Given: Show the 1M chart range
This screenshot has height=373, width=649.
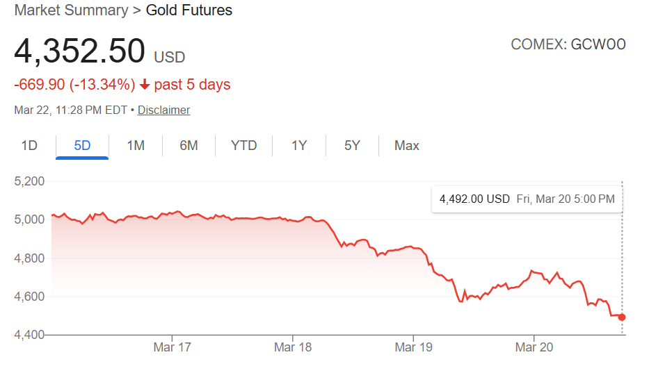Looking at the screenshot, I should click(136, 145).
